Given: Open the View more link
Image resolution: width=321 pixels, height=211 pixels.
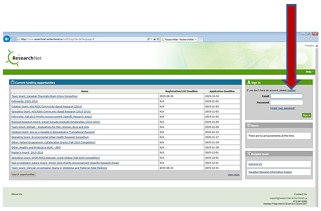Looking at the screenshot, I should pyautogui.click(x=233, y=174).
